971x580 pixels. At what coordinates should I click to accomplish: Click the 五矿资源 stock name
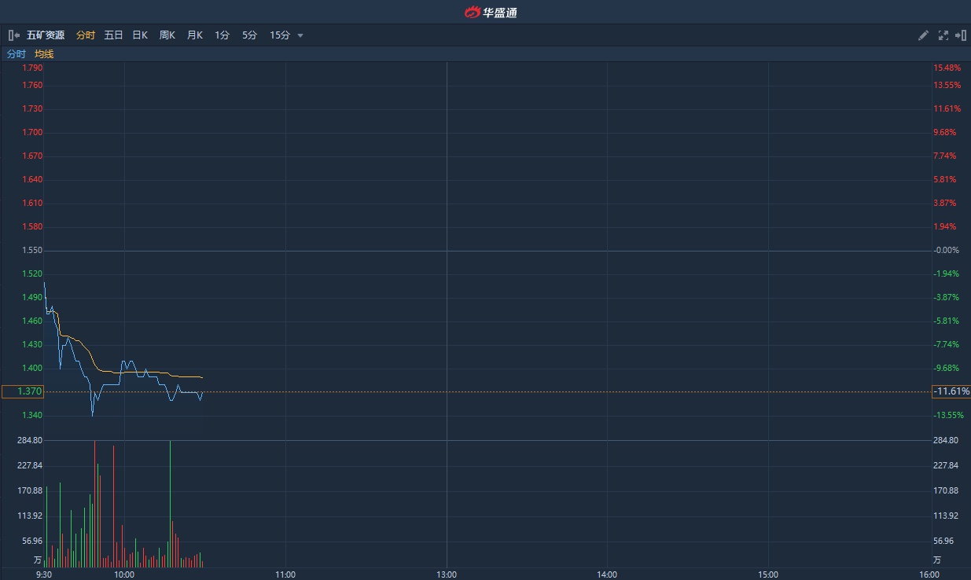(46, 35)
